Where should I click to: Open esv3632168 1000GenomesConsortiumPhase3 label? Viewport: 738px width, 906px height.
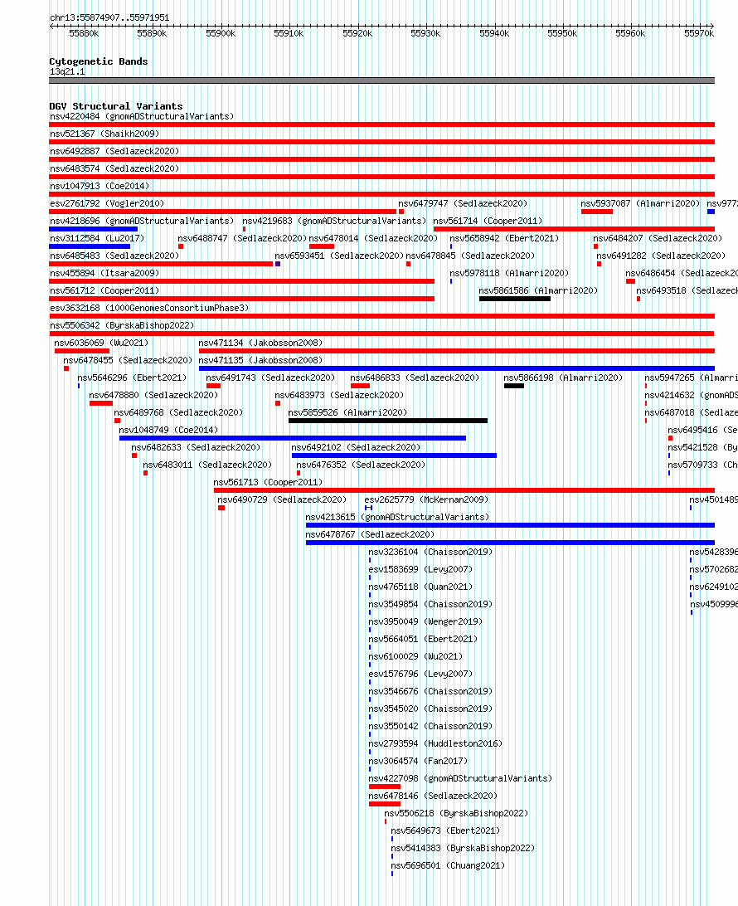pos(149,308)
